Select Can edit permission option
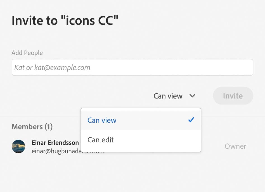Screen dimensions: 265x192 click(141, 140)
